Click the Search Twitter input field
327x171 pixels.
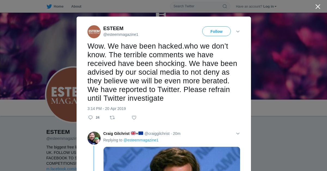196,6
